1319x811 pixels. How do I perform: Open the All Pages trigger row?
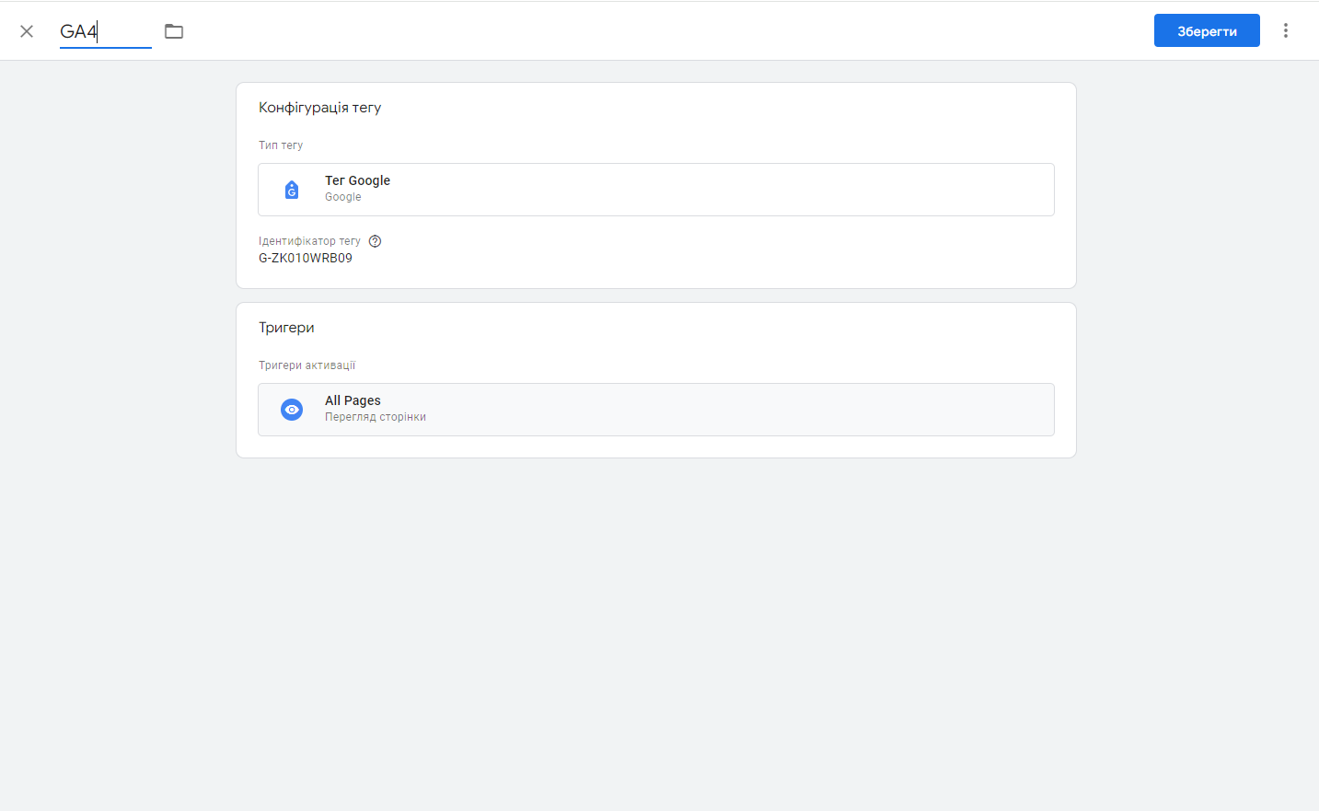point(656,410)
